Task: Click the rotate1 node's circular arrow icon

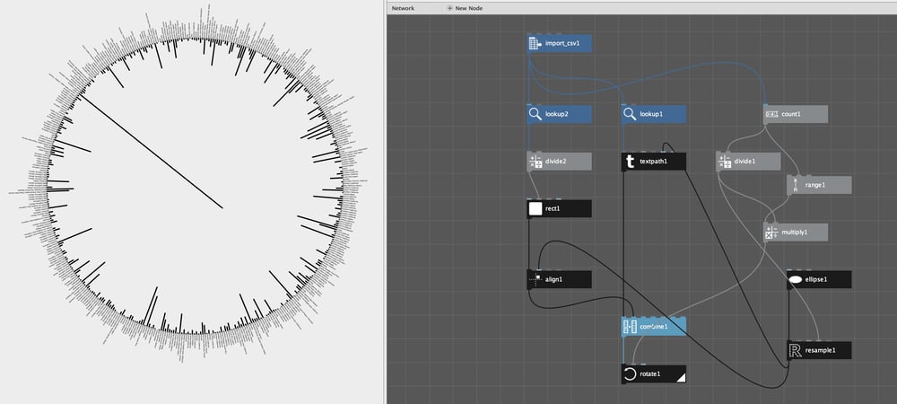Action: 630,374
